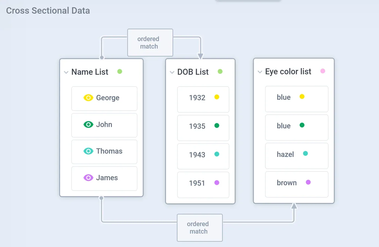The image size is (379, 247).
Task: Click the dark green dot beside 1935
Action: tap(217, 125)
